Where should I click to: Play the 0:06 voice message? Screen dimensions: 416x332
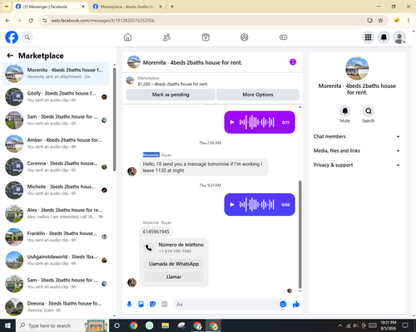pyautogui.click(x=232, y=204)
